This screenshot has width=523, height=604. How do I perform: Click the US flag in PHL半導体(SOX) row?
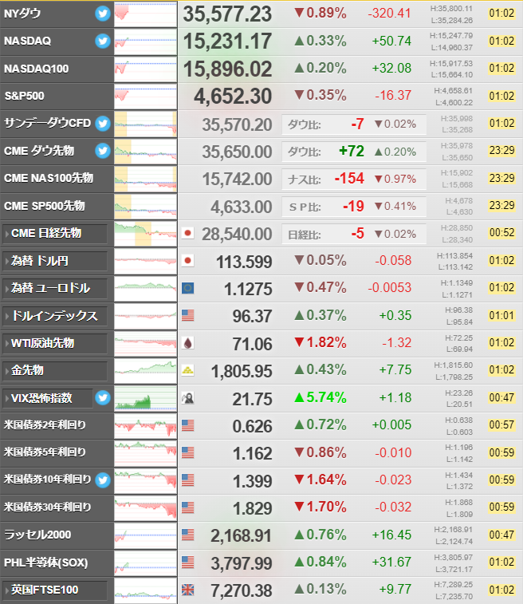click(187, 563)
